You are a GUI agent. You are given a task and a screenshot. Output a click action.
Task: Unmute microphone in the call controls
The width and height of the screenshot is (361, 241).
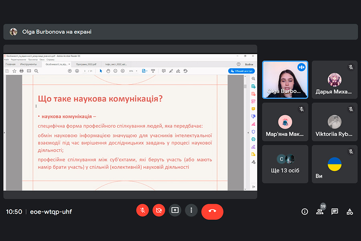pyautogui.click(x=142, y=210)
